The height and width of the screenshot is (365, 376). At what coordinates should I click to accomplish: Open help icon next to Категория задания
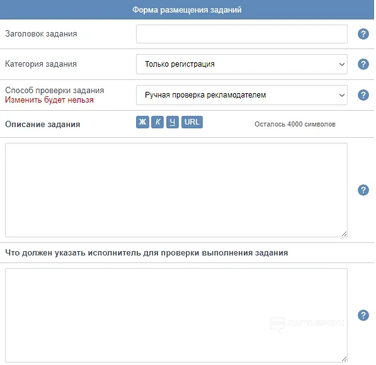point(363,64)
